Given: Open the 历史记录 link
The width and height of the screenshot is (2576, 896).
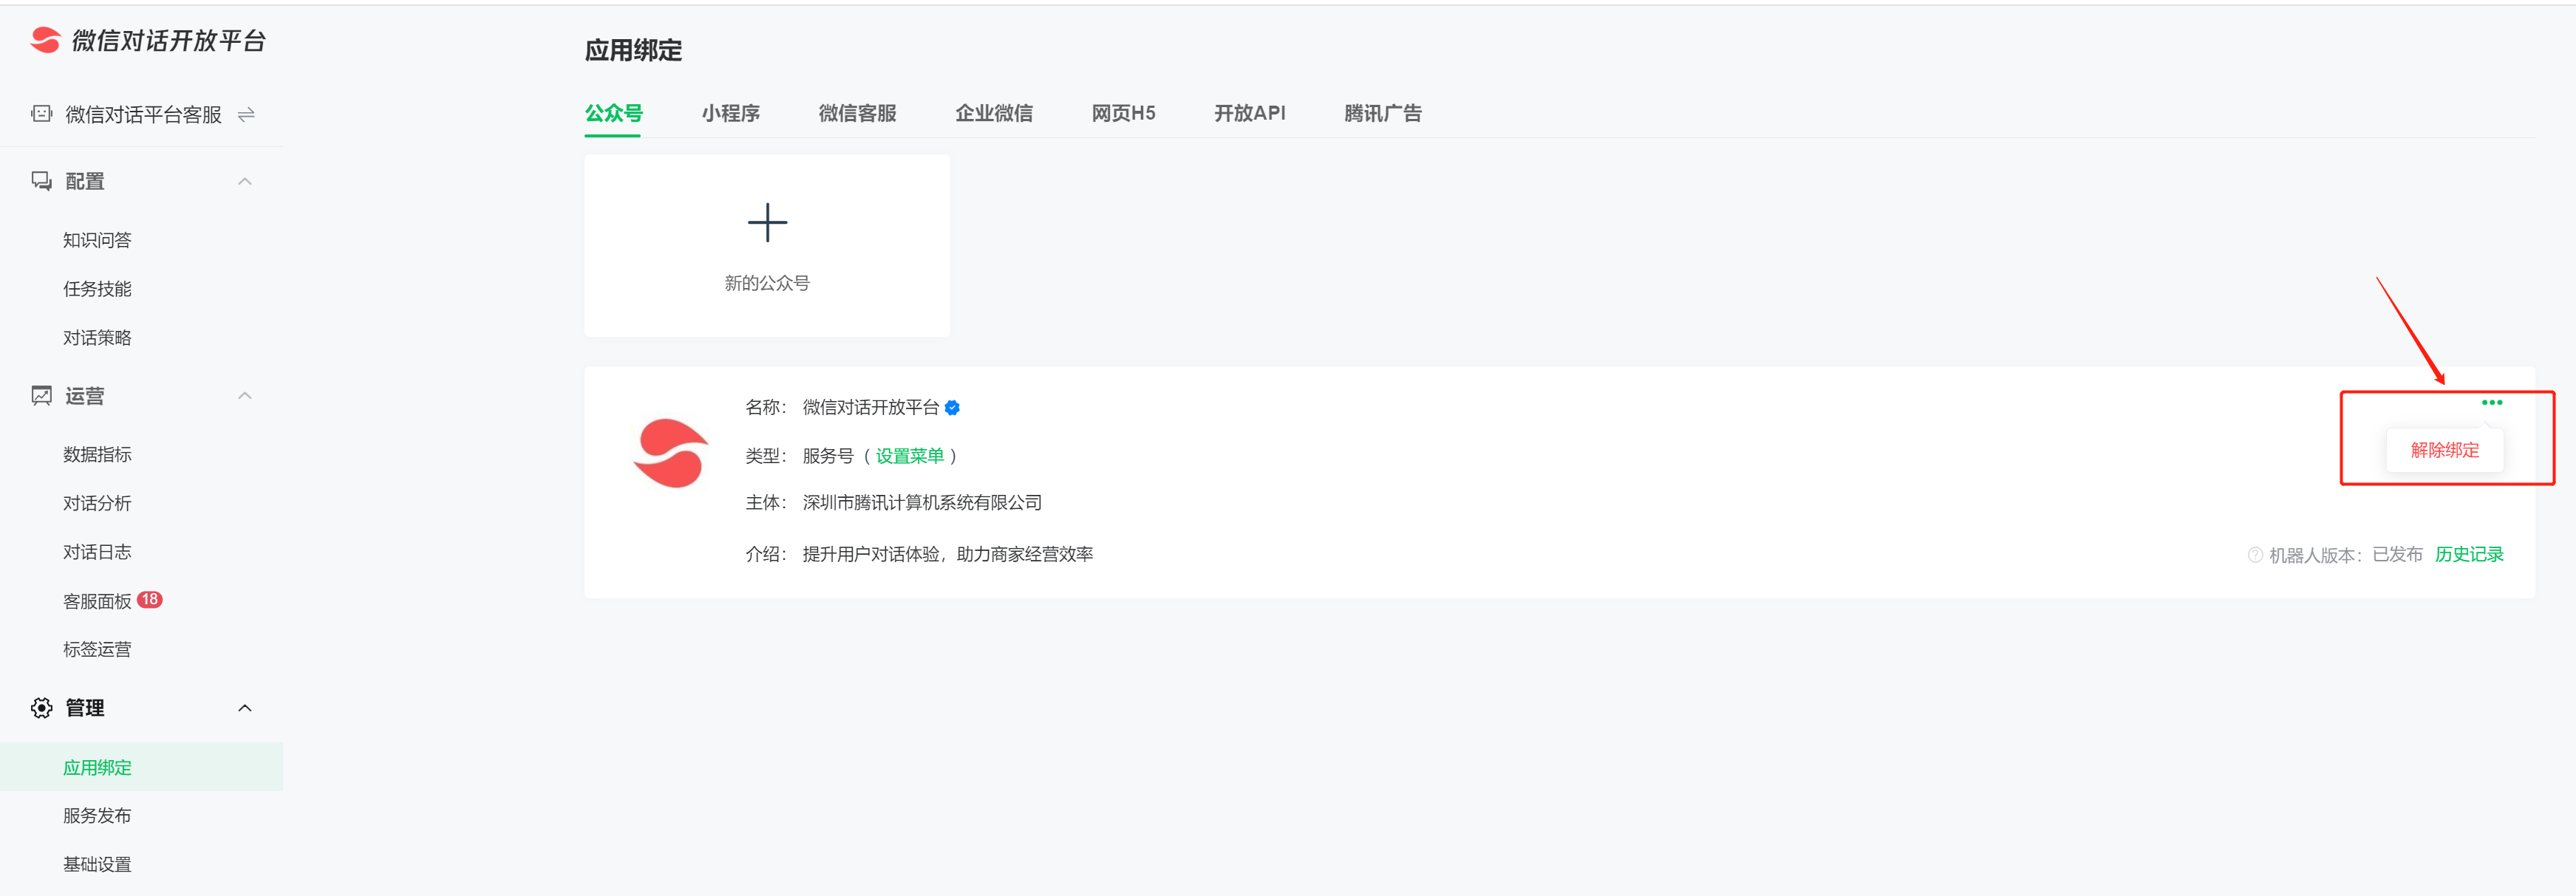Looking at the screenshot, I should (x=2469, y=554).
